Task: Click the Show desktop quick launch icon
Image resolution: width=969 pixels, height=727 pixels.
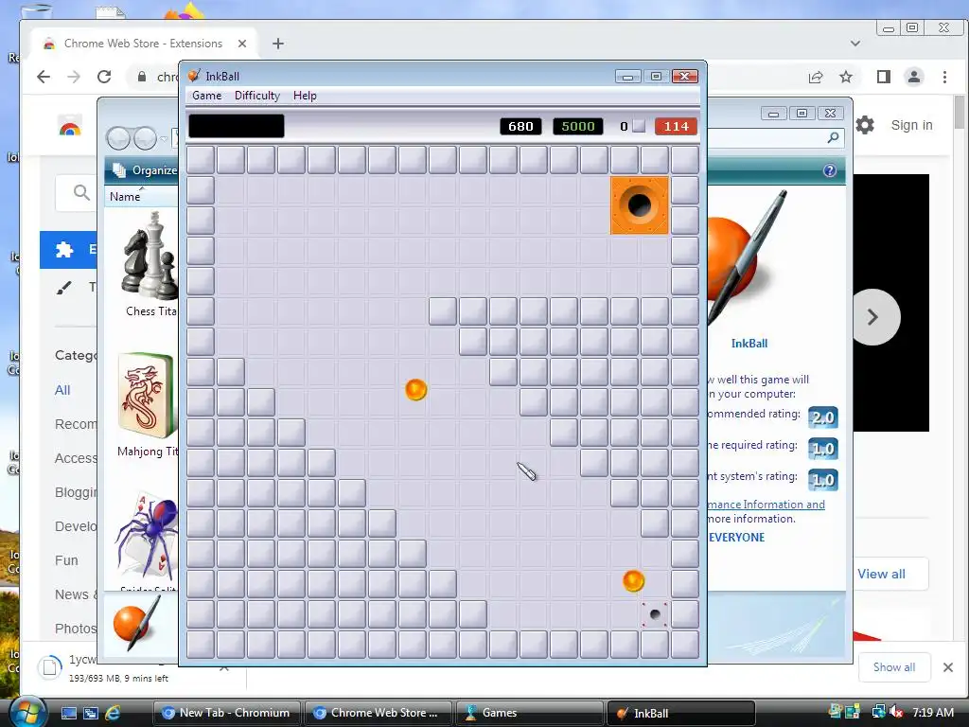Action: point(68,713)
